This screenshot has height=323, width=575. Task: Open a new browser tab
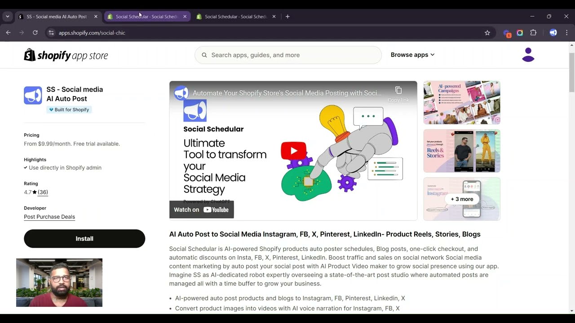coord(287,17)
